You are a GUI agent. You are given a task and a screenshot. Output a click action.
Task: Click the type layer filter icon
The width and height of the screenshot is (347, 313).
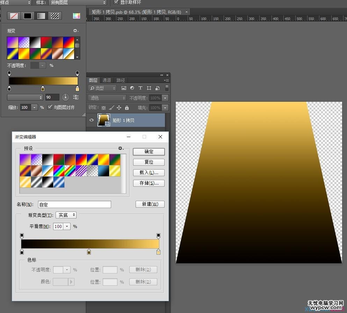(x=140, y=88)
